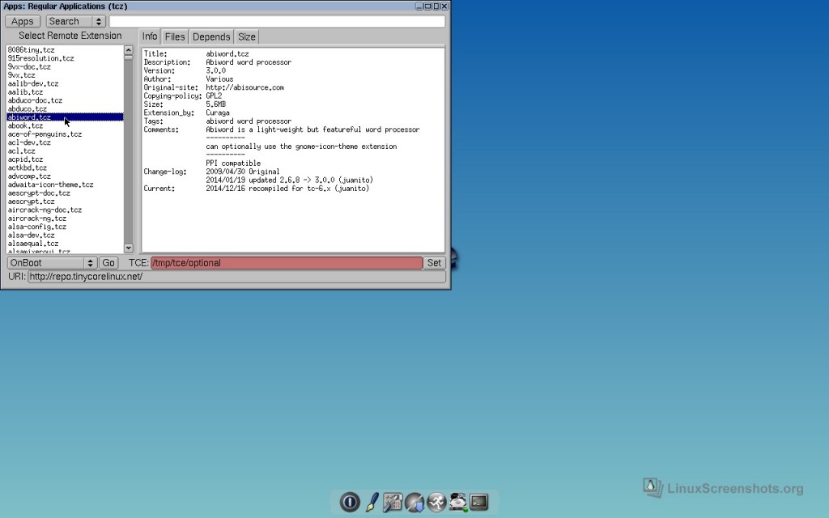Open the paintbrush editor icon in the dock

(372, 502)
